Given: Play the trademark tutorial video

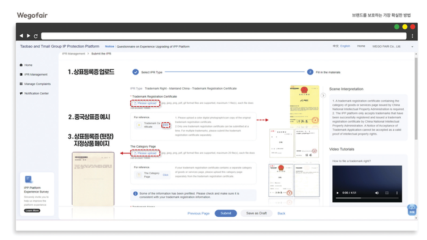Looking at the screenshot, I should pyautogui.click(x=337, y=192).
